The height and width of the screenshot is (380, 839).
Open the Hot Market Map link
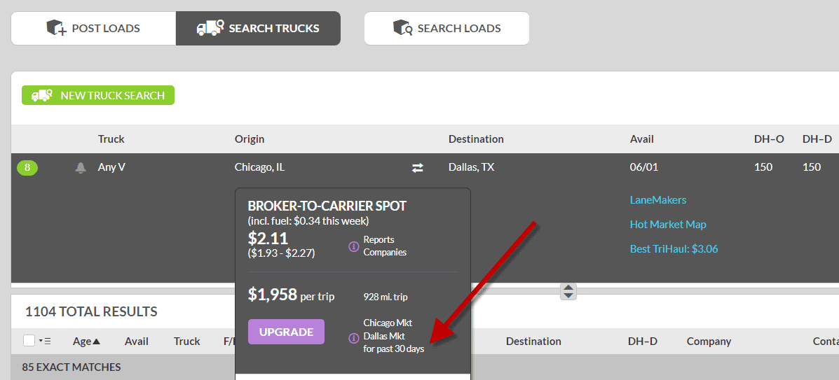coord(668,225)
